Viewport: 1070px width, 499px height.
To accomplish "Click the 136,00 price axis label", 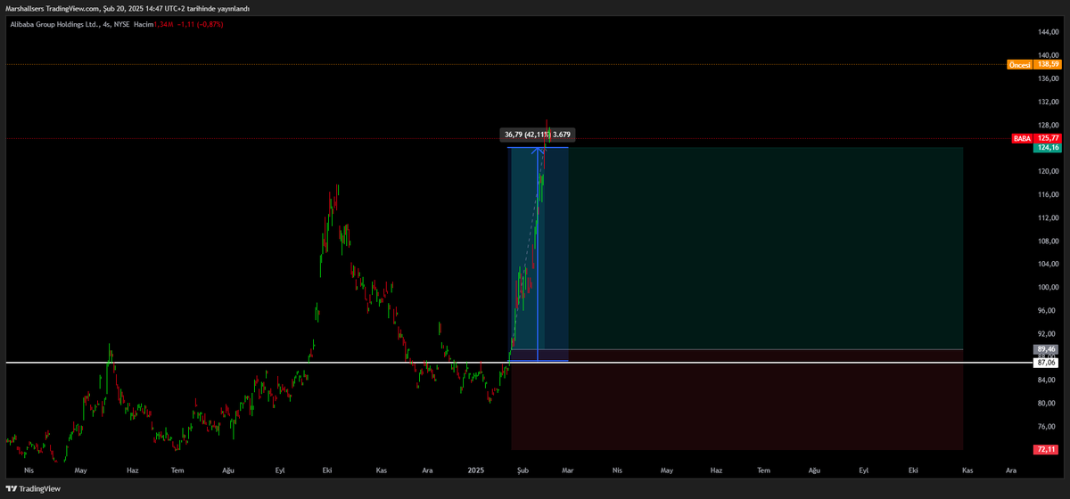I will pos(1047,78).
